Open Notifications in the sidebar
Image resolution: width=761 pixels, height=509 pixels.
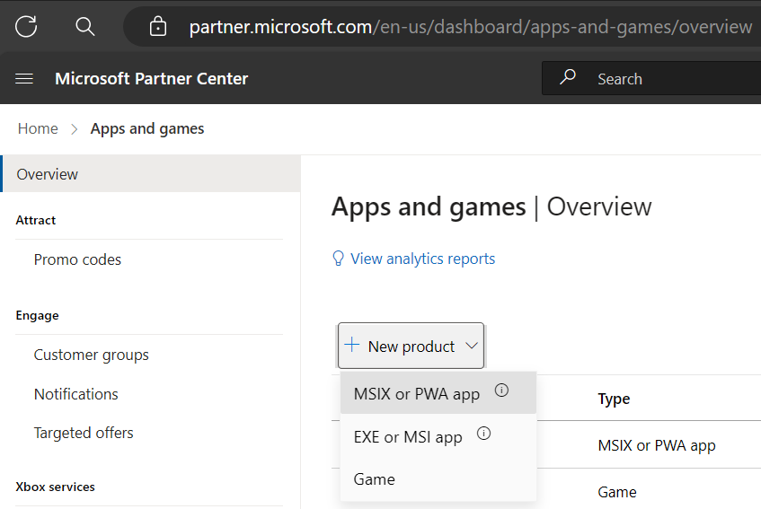(76, 394)
